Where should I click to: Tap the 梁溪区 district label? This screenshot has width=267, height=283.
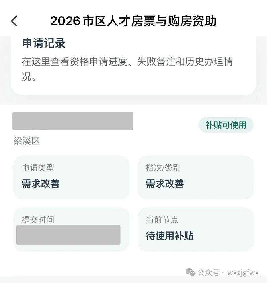point(26,141)
